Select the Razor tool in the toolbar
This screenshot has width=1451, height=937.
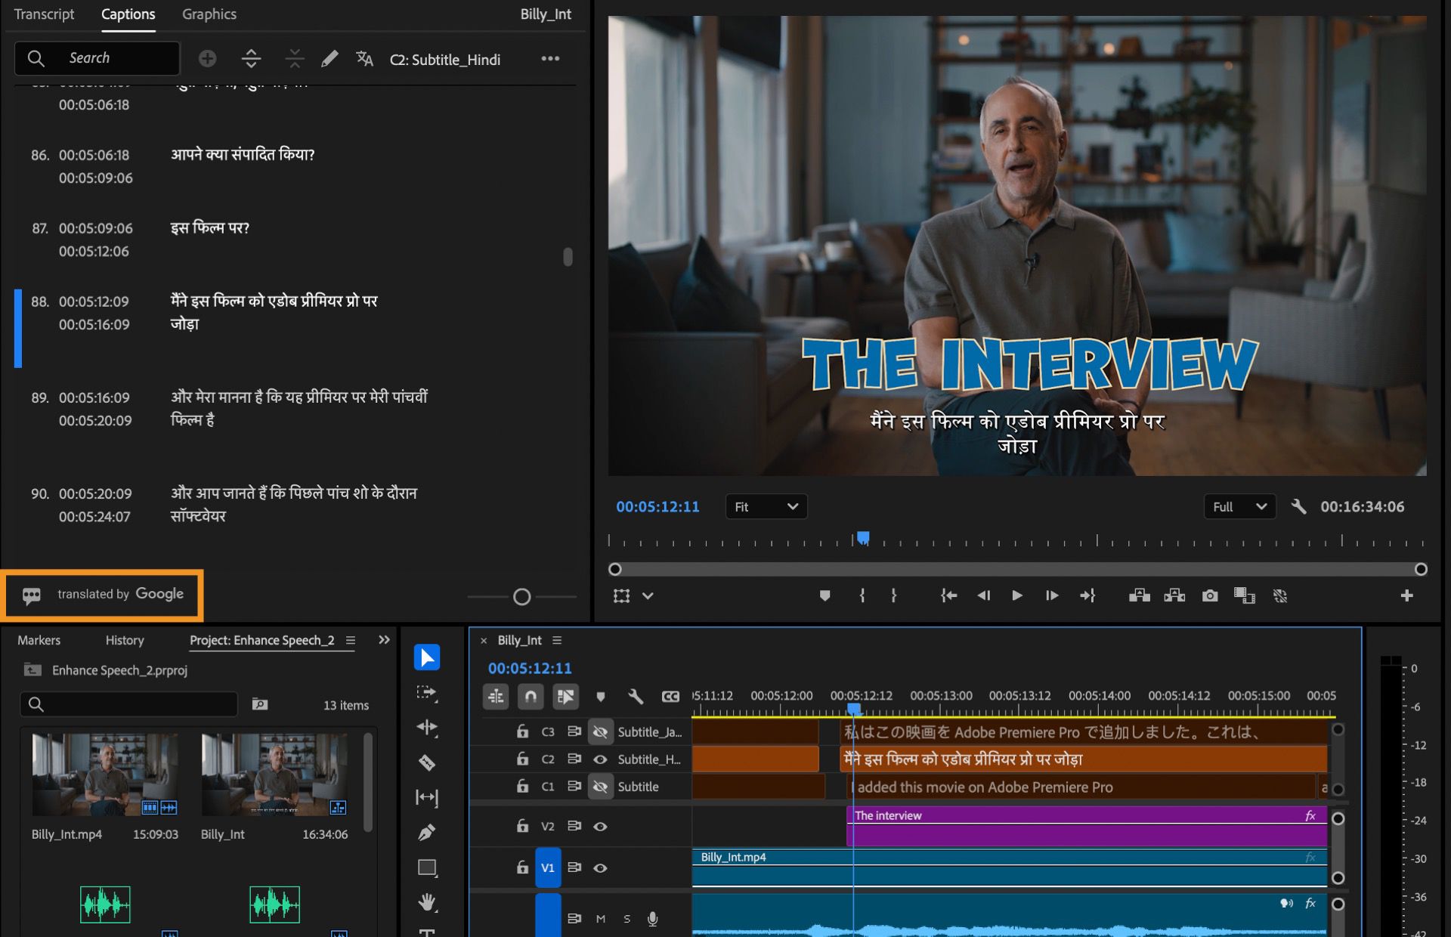pyautogui.click(x=427, y=762)
